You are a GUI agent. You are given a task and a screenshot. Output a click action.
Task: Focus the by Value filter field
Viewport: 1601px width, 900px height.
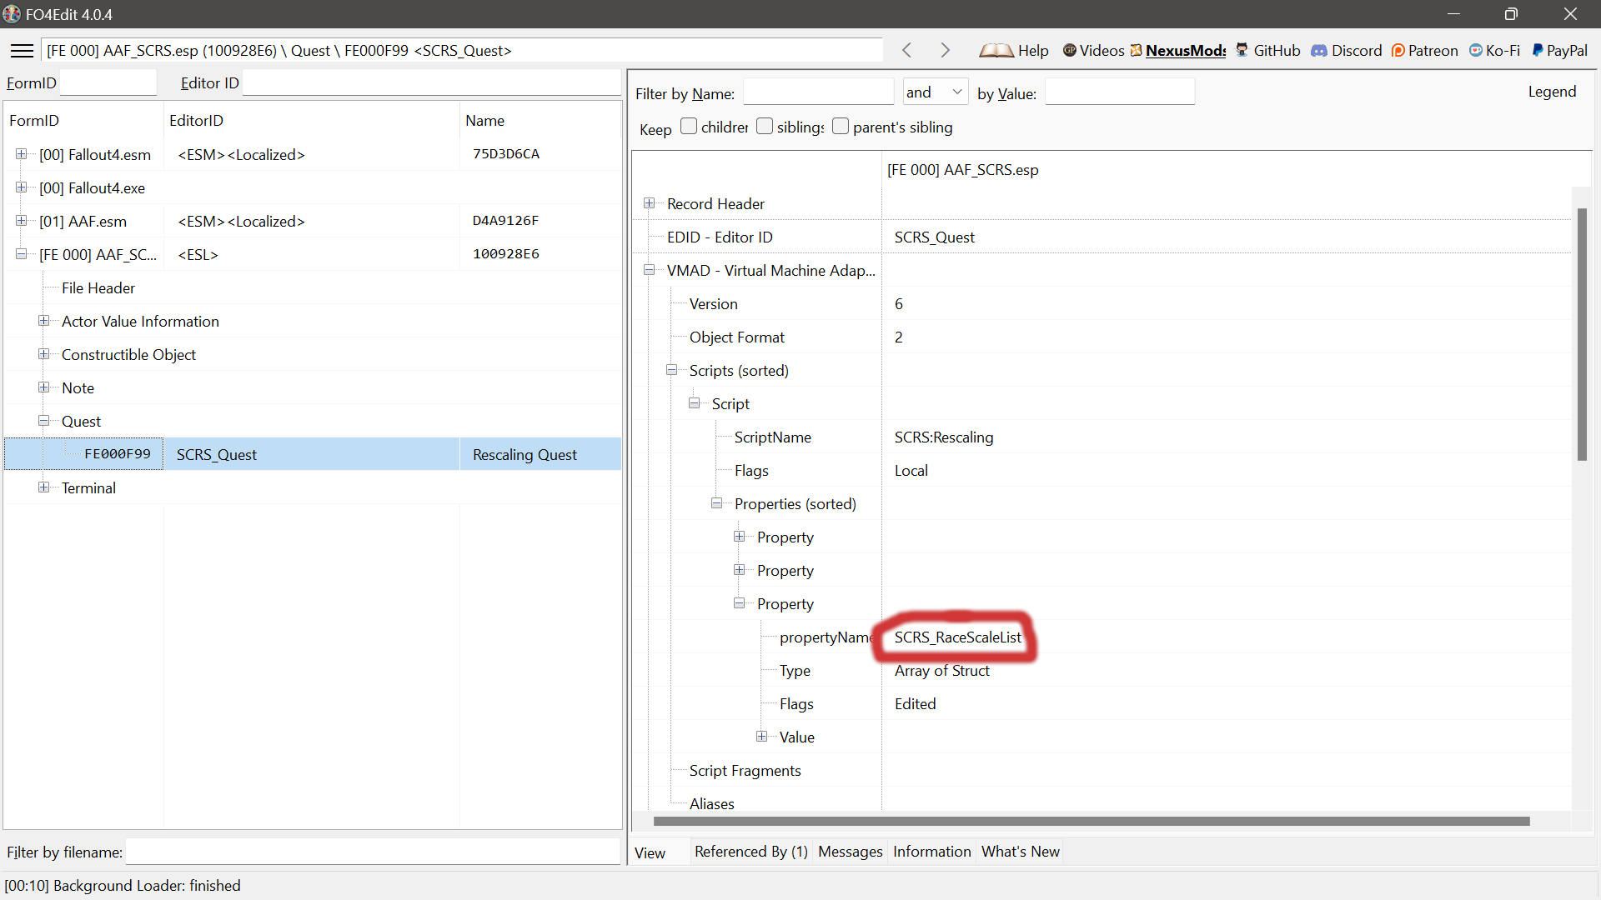[x=1120, y=92]
